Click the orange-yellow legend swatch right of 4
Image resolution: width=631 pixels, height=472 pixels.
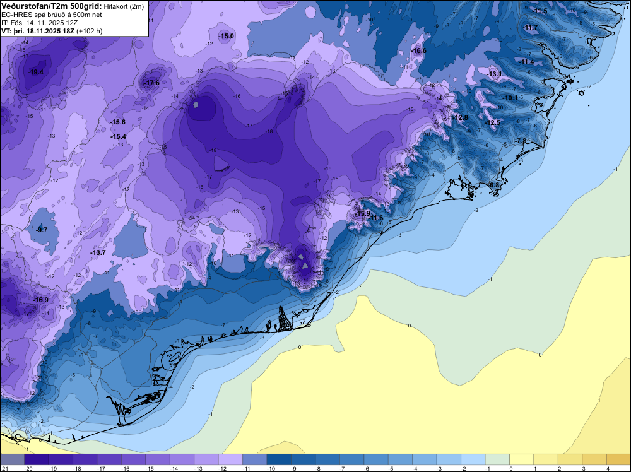(x=618, y=459)
